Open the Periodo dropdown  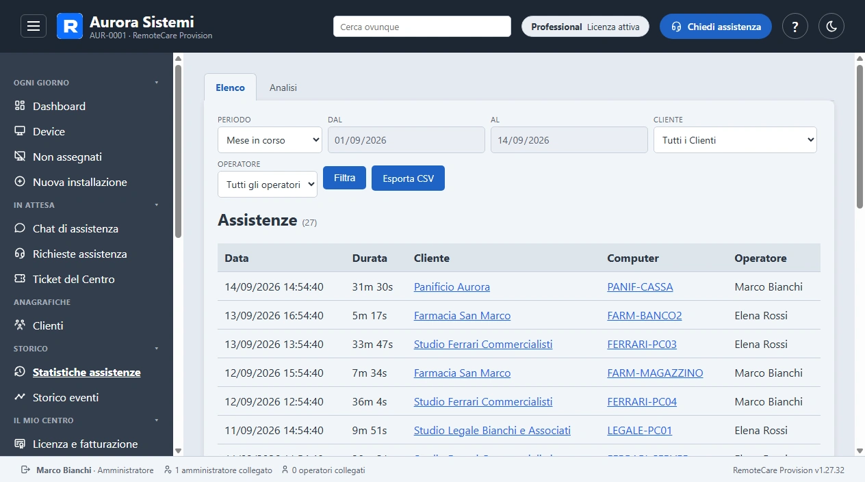pos(270,140)
